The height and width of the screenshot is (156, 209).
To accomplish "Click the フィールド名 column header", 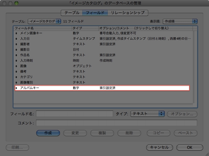I will click(x=43, y=28).
